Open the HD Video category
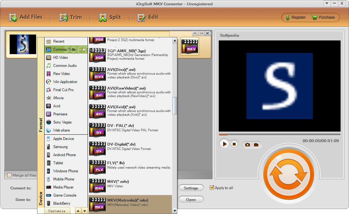Screen dimensions: 349x214 tap(66, 58)
